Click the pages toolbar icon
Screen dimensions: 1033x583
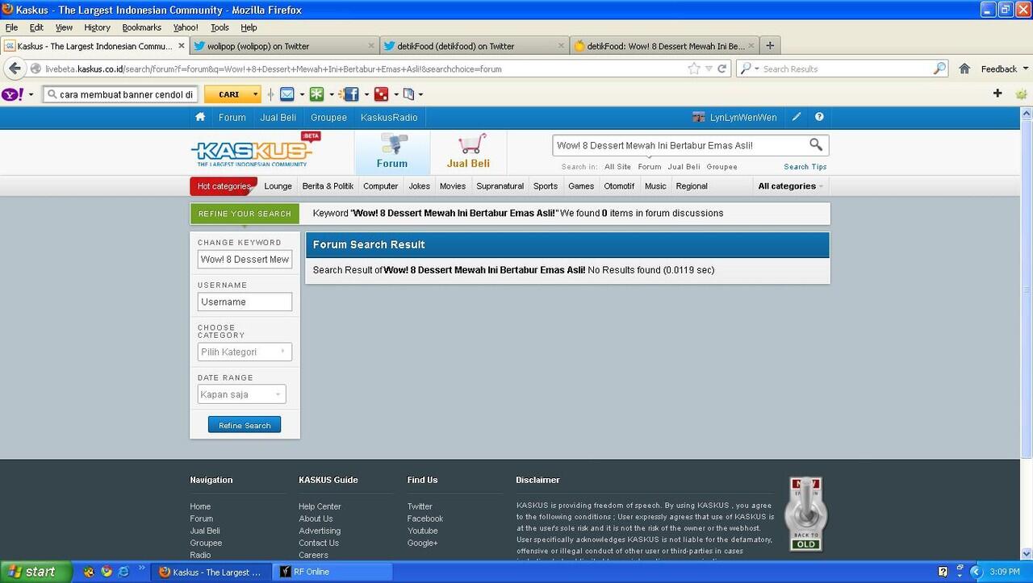(408, 94)
